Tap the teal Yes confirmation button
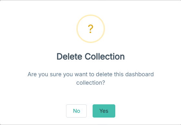This screenshot has height=125, width=181. (x=104, y=111)
